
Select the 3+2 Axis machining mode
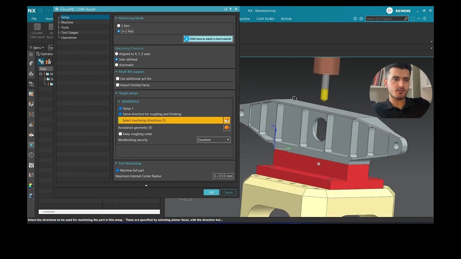(119, 31)
